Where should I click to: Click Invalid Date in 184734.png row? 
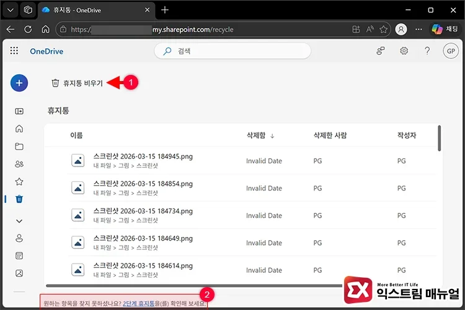[264, 215]
